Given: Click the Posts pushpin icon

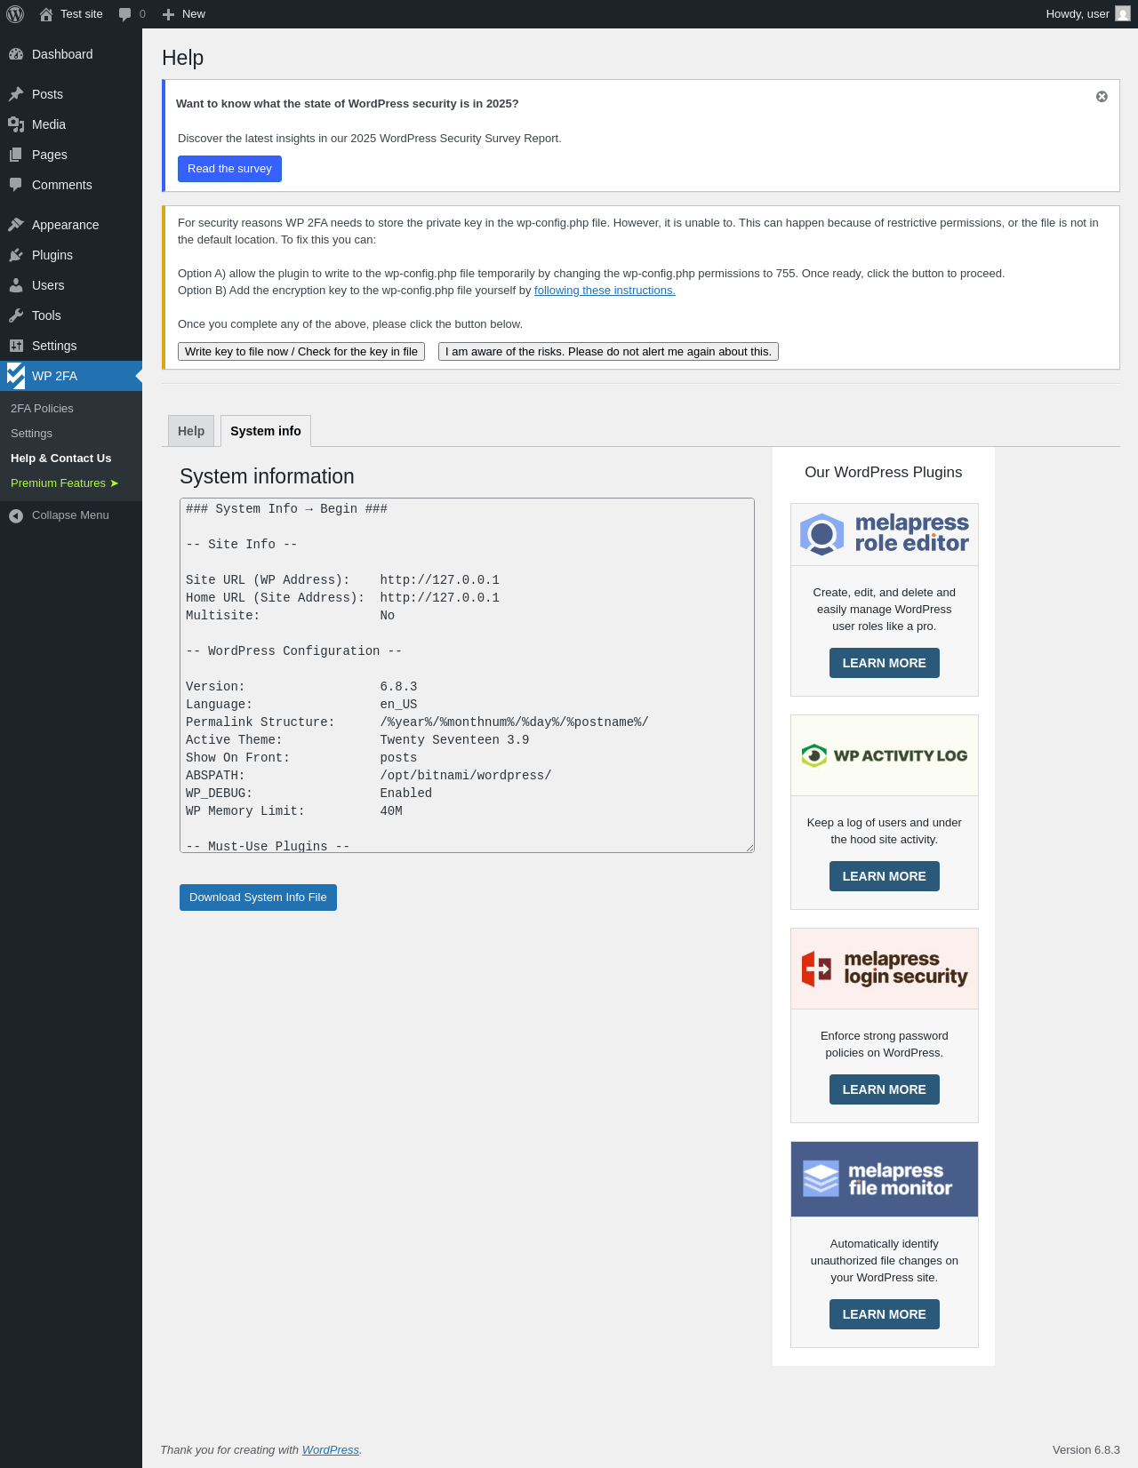Looking at the screenshot, I should point(16,94).
